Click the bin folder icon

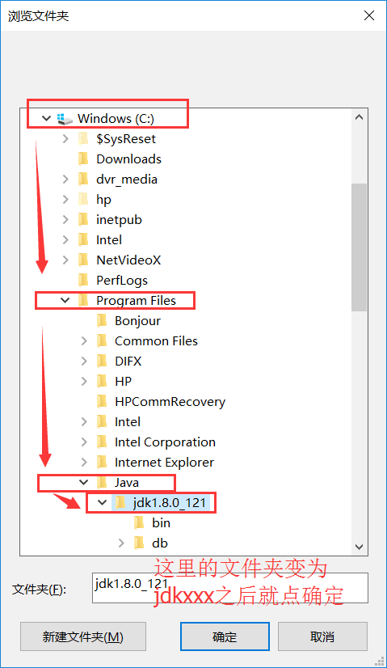coord(139,523)
